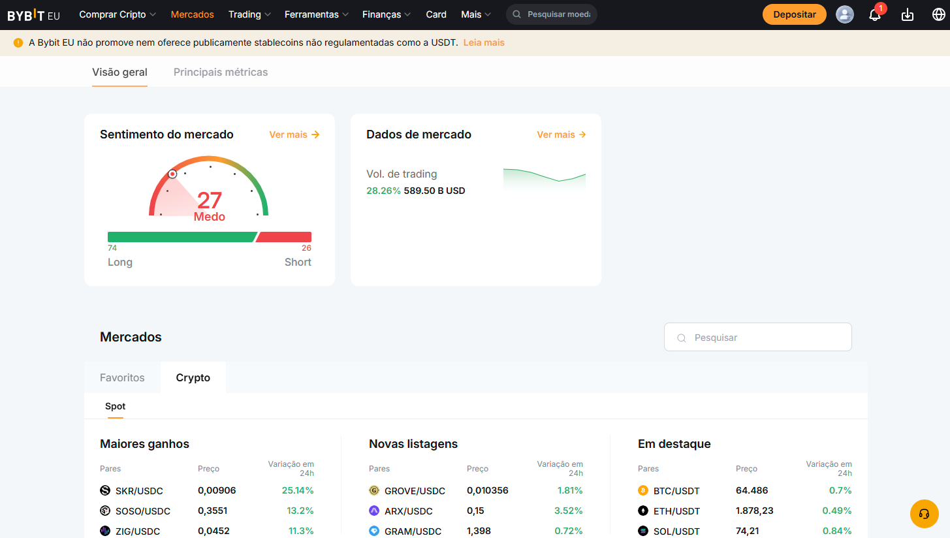This screenshot has height=538, width=950.
Task: Expand the Ferramentas dropdown
Action: (317, 14)
